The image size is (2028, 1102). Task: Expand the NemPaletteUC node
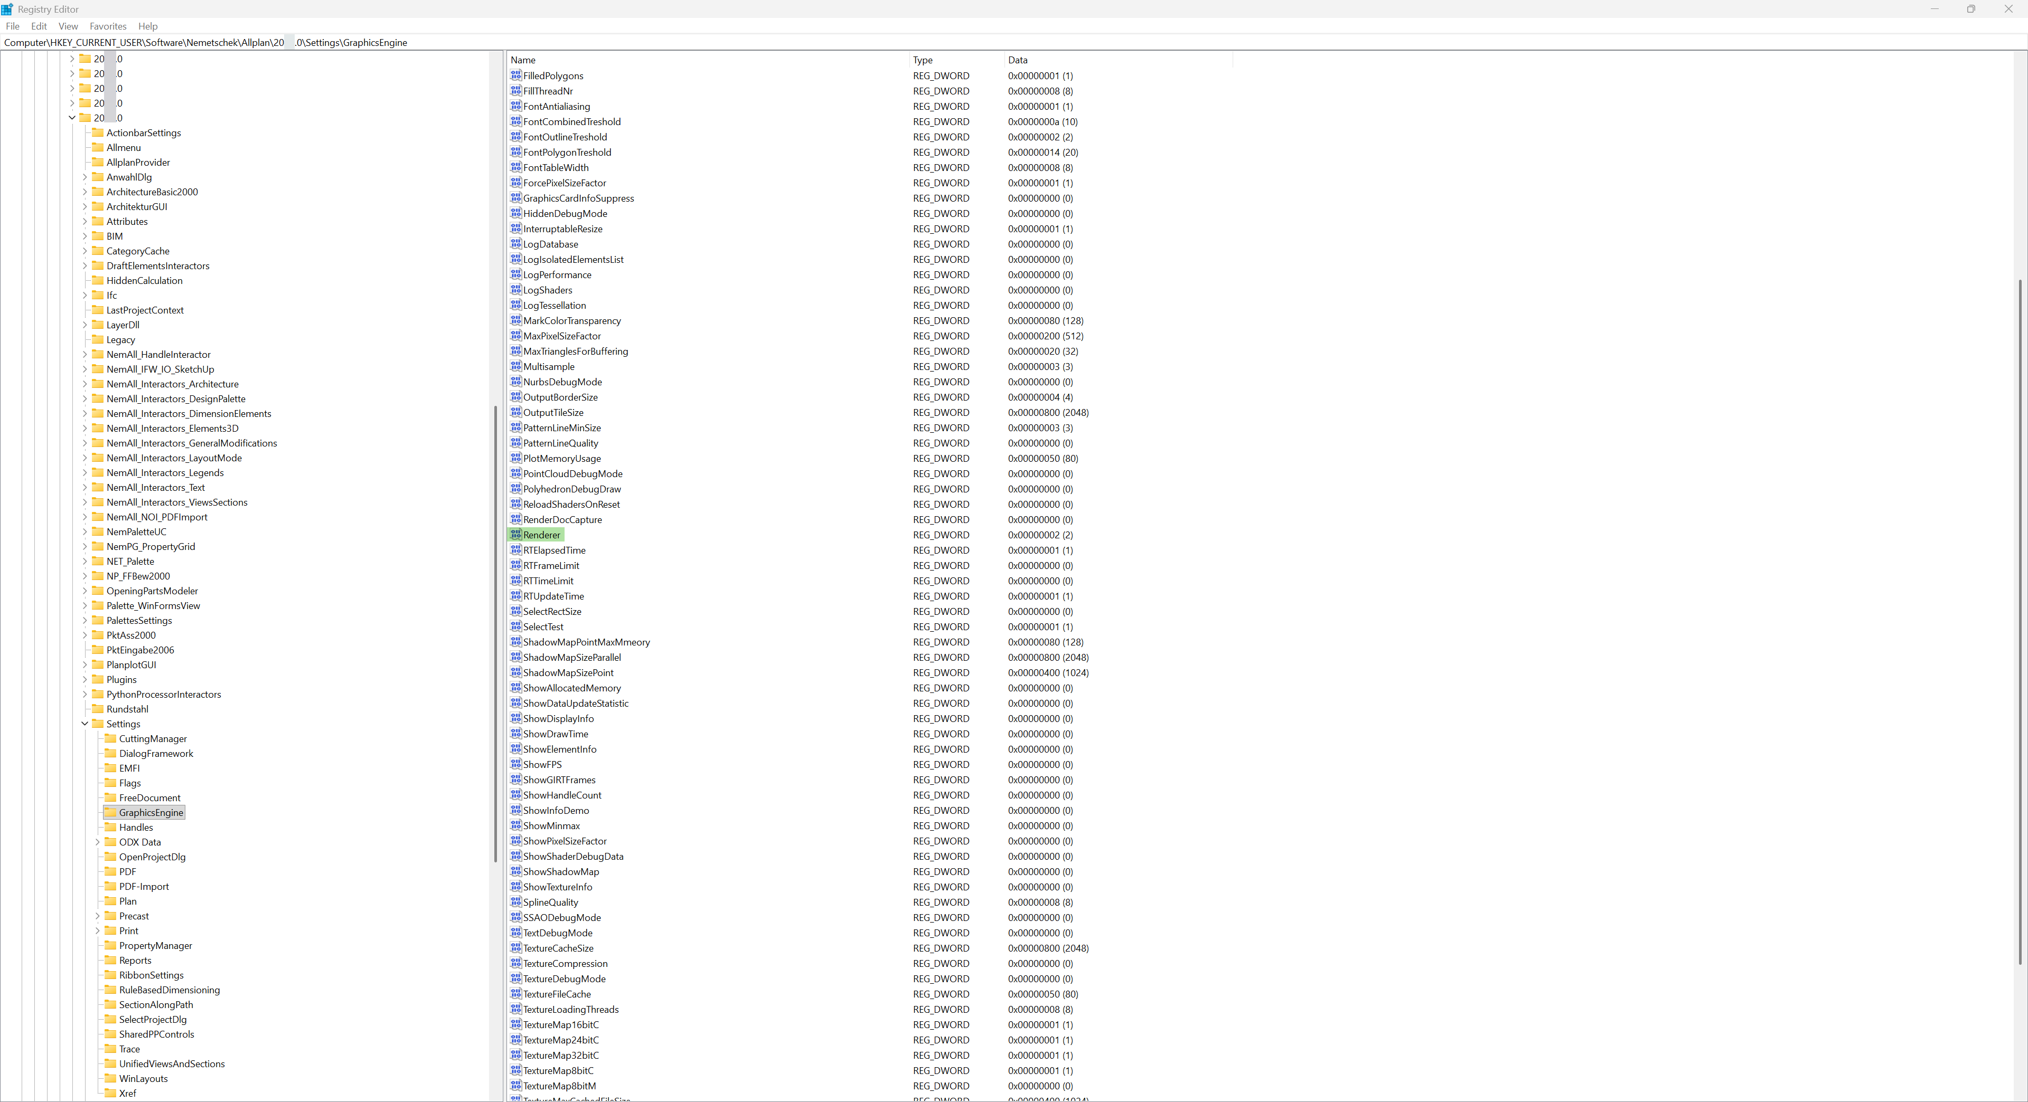point(84,531)
